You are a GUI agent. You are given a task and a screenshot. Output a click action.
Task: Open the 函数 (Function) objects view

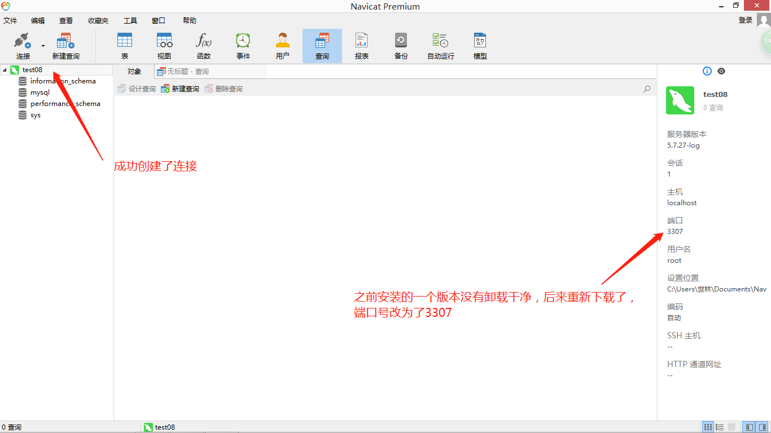(x=204, y=46)
